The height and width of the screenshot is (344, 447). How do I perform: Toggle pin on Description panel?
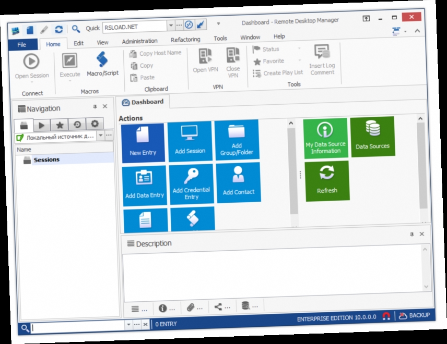coord(411,234)
